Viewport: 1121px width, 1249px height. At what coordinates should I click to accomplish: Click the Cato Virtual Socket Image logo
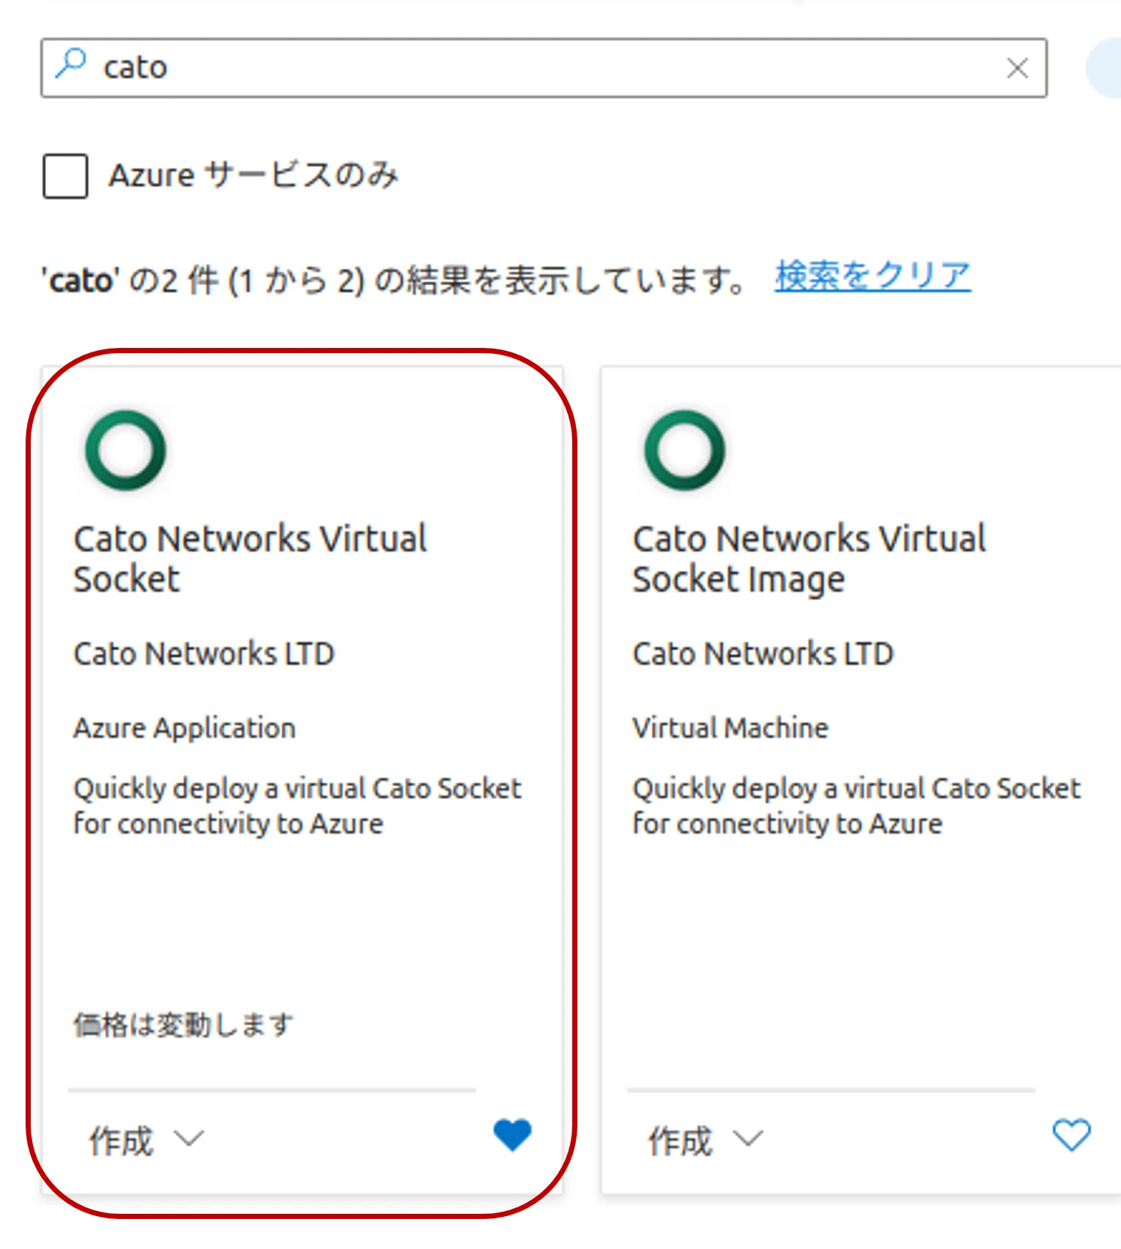pos(684,449)
